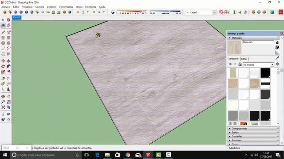
Task: Select the Follow Me tool
Action: point(8,66)
